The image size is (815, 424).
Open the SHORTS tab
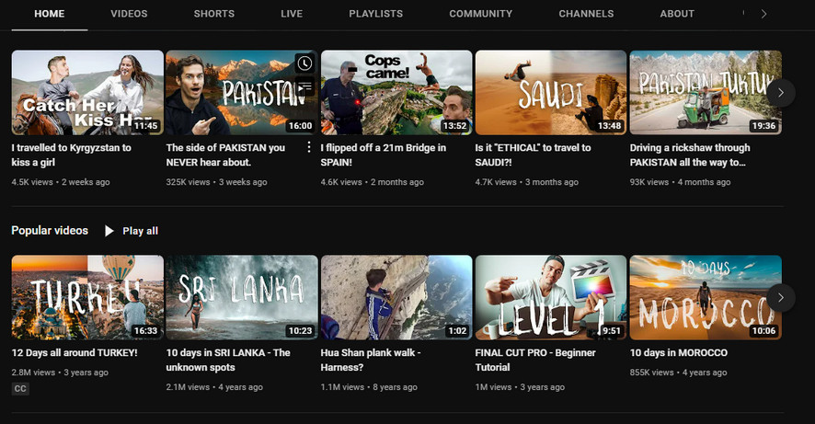214,14
